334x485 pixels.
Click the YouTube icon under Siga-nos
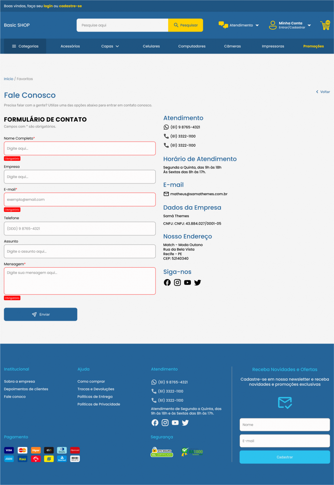pos(187,282)
